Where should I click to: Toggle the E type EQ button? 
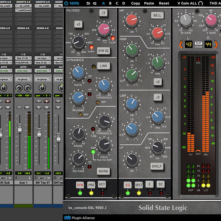point(150,184)
